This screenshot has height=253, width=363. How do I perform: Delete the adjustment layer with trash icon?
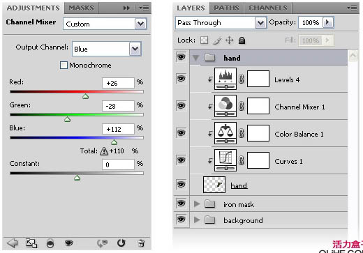click(141, 243)
